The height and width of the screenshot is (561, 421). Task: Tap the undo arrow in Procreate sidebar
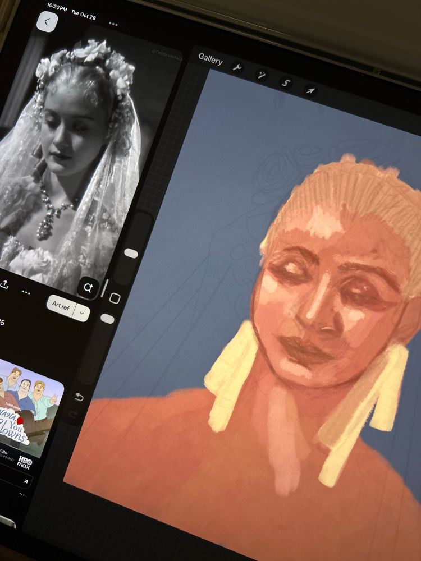(79, 397)
